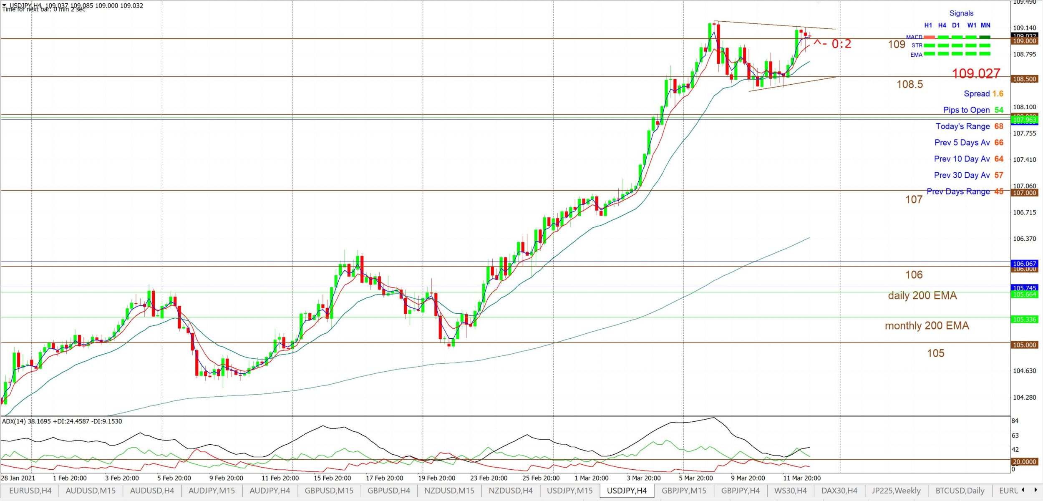Click the ADX(14) indicator readout text
The height and width of the screenshot is (501, 1043).
[x=62, y=422]
